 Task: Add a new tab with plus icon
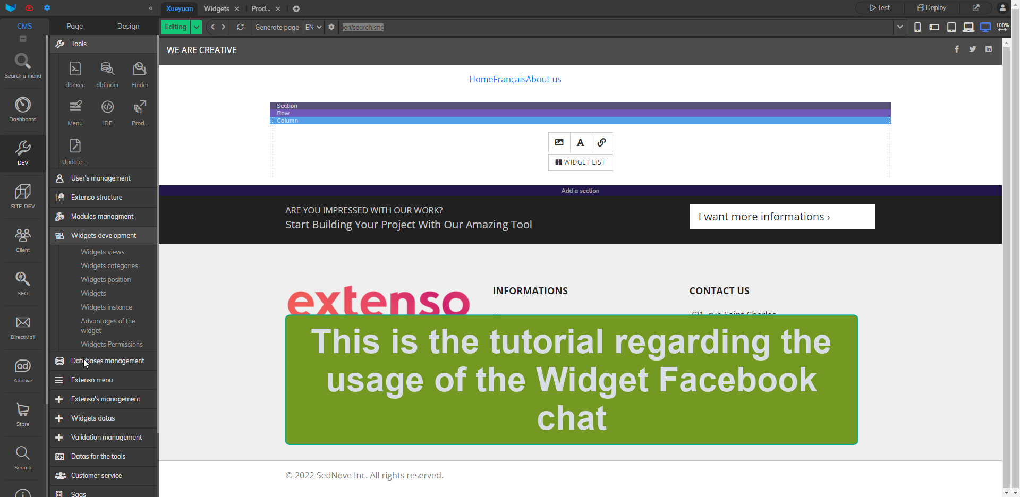[x=296, y=8]
